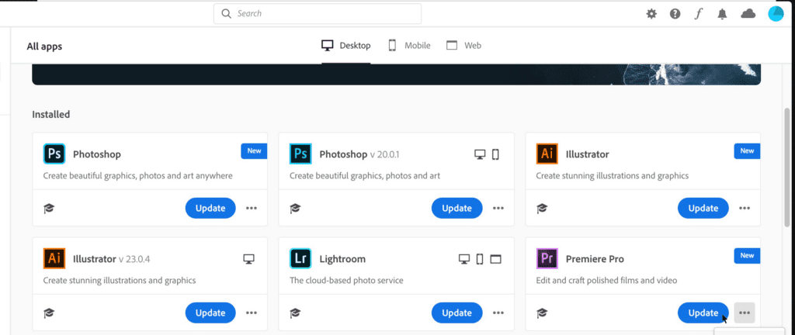Click the Search input field
The image size is (795, 335).
tap(318, 14)
